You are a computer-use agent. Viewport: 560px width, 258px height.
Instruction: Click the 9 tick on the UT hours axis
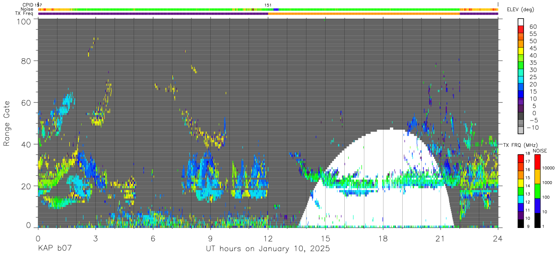tap(210, 238)
